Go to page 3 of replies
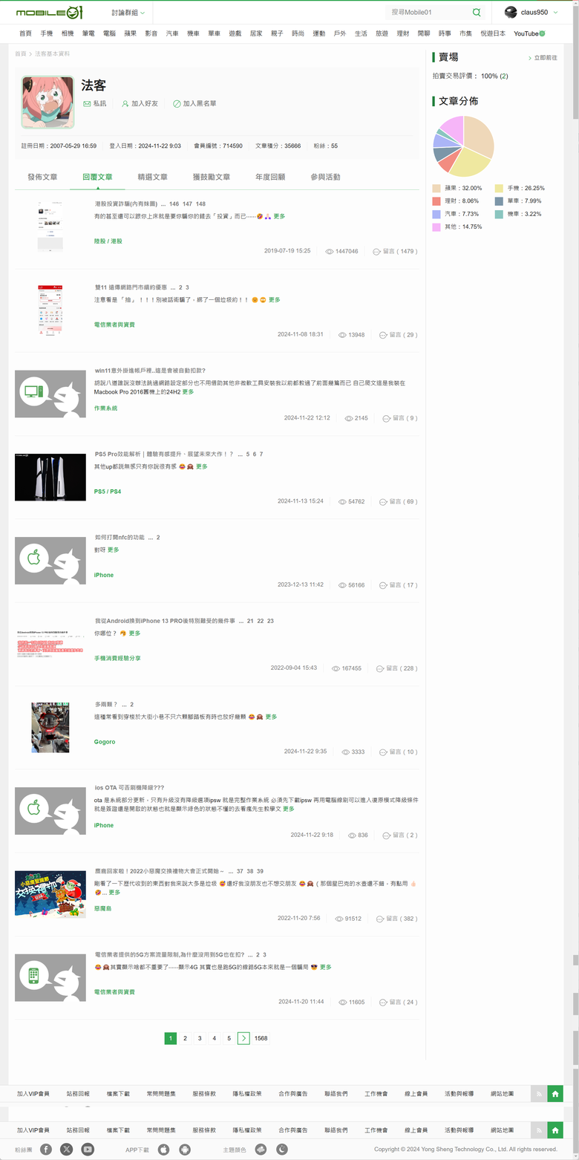The image size is (579, 1160). tap(200, 1038)
